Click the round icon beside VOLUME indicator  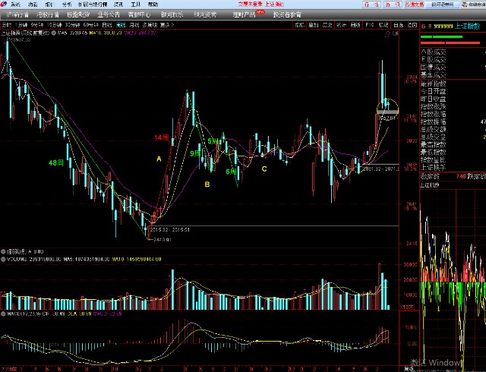click(3, 259)
